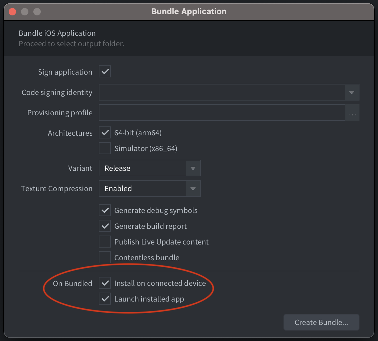Enable the Simulator (x86_64) architecture
The image size is (378, 341).
(x=105, y=148)
